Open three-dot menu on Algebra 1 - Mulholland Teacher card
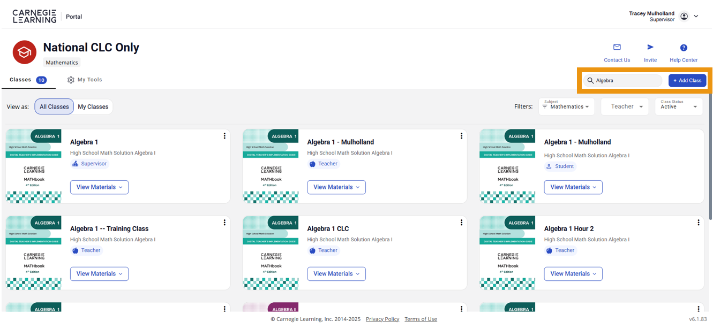 click(x=461, y=136)
